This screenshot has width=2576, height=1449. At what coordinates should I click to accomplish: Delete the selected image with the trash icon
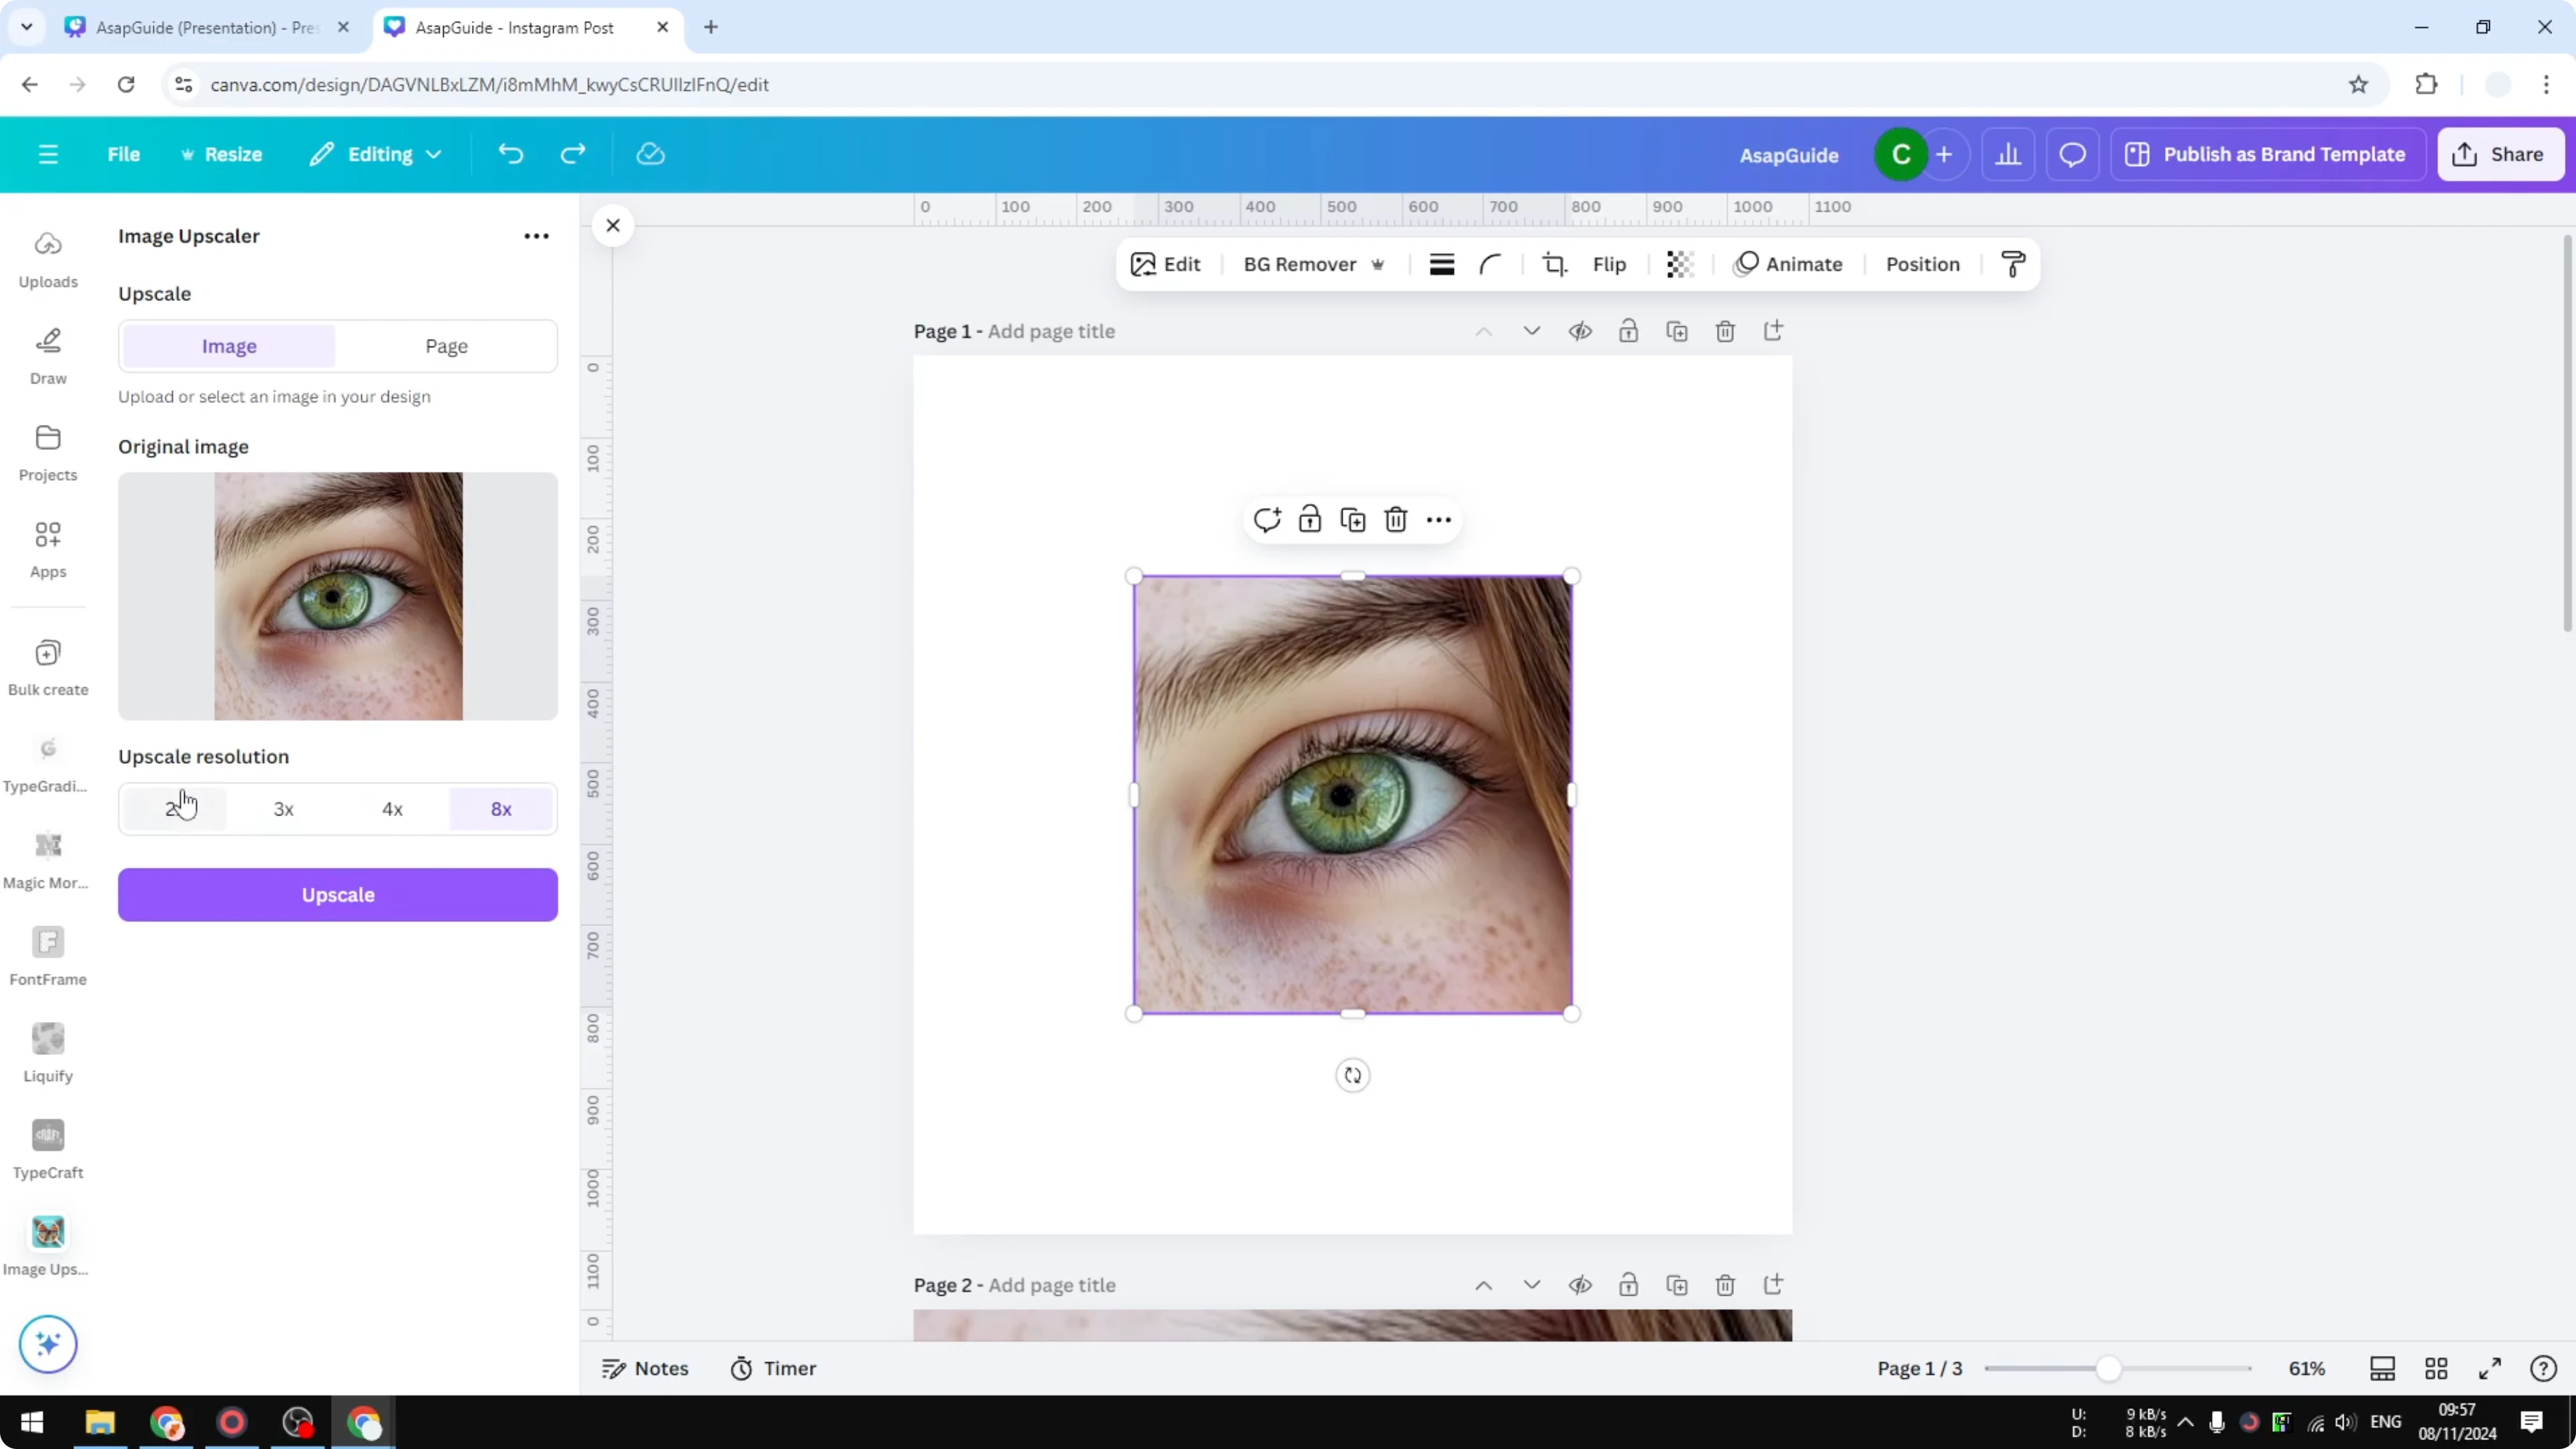[1396, 519]
